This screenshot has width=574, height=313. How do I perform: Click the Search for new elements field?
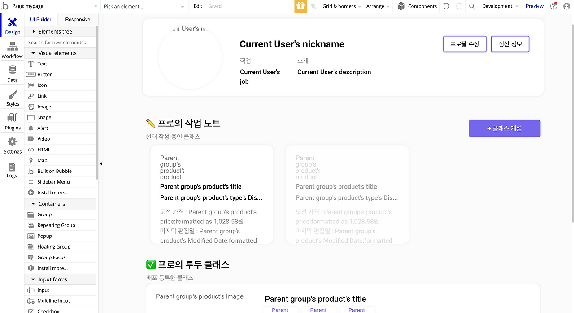point(61,43)
